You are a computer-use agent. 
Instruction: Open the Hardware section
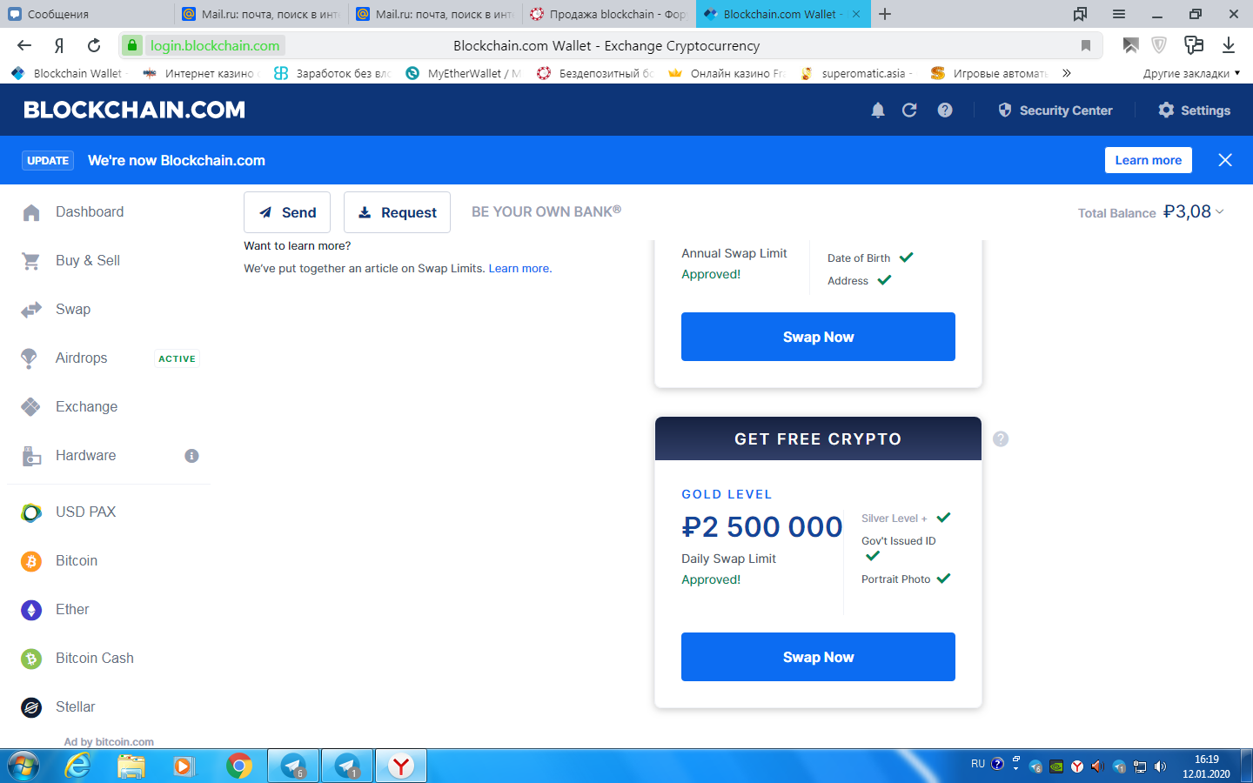(85, 455)
